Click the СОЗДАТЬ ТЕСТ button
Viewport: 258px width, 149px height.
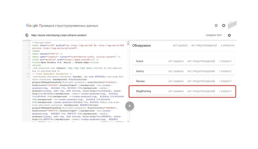(214, 35)
